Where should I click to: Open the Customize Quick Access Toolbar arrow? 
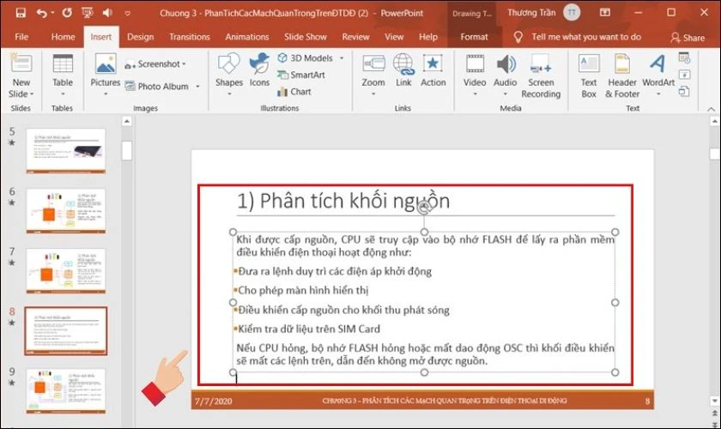tap(127, 14)
